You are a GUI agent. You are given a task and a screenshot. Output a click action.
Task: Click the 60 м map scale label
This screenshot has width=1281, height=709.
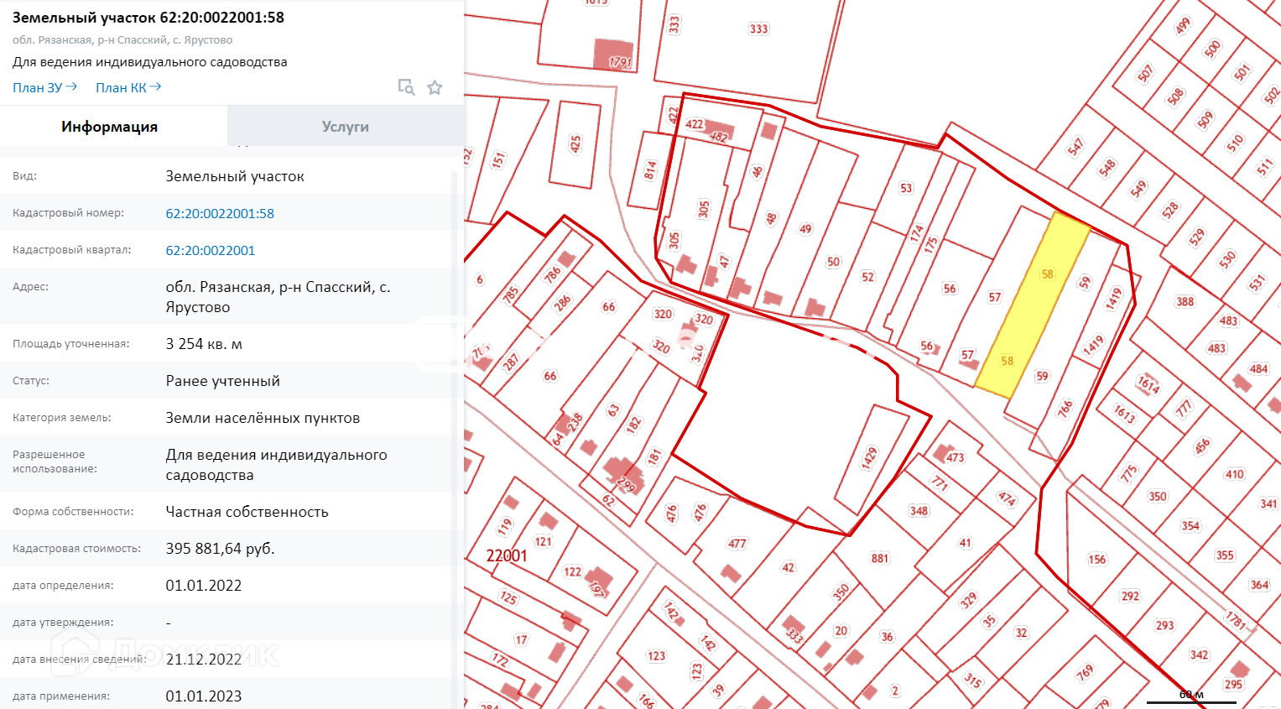(1191, 695)
